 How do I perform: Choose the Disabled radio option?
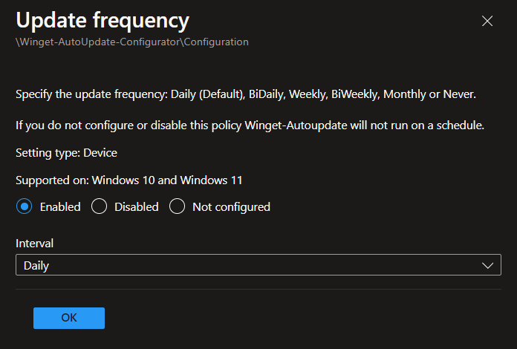100,207
